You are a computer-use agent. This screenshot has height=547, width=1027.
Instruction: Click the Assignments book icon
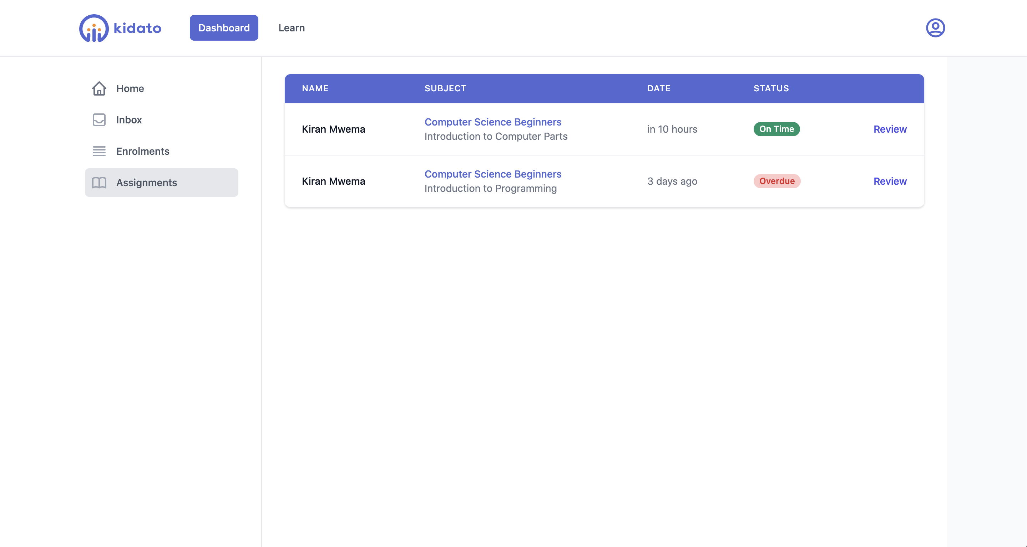pyautogui.click(x=99, y=183)
